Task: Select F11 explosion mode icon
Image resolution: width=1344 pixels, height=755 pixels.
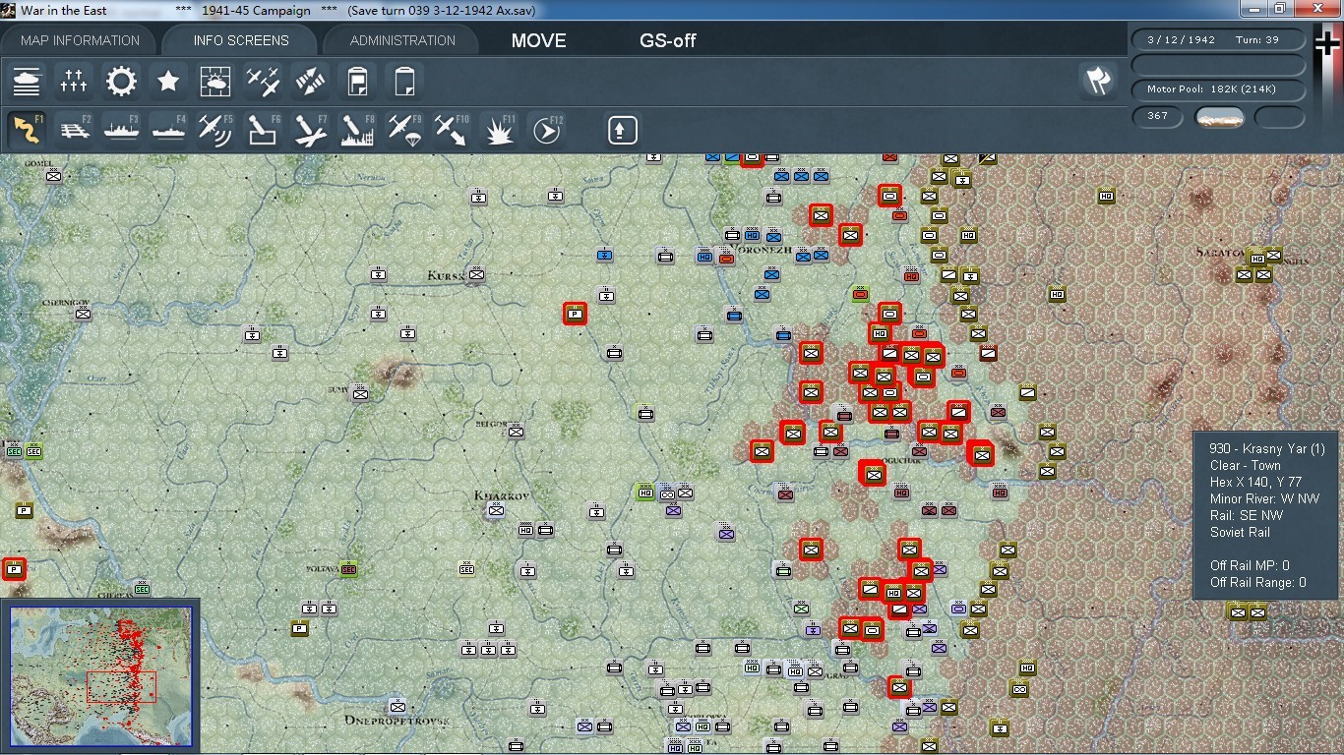Action: pos(499,130)
